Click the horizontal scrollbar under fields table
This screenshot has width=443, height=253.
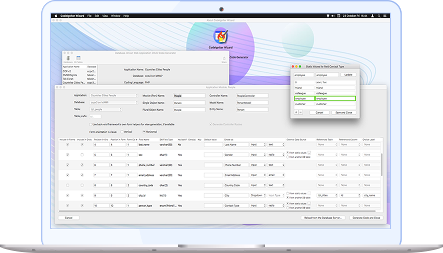[217, 211]
